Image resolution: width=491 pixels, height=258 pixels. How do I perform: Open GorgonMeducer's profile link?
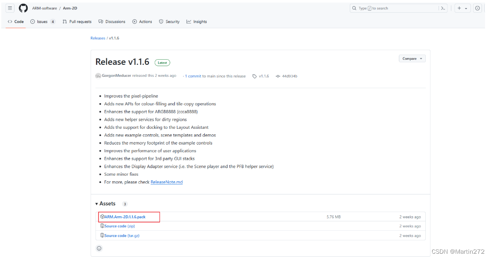tap(116, 76)
